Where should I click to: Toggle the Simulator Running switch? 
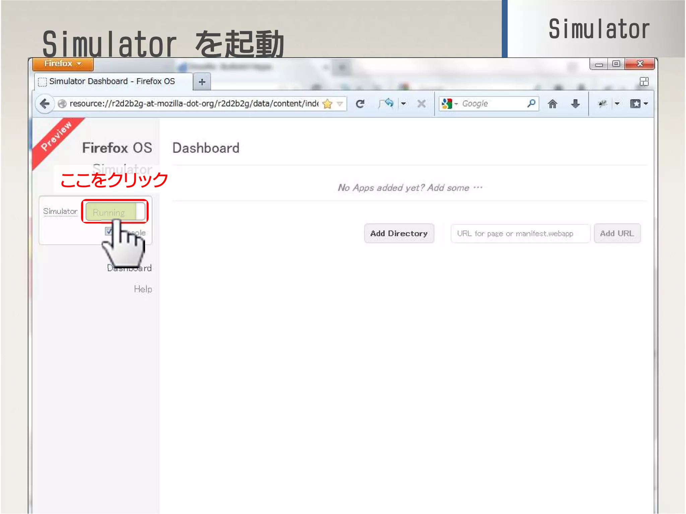pyautogui.click(x=115, y=212)
